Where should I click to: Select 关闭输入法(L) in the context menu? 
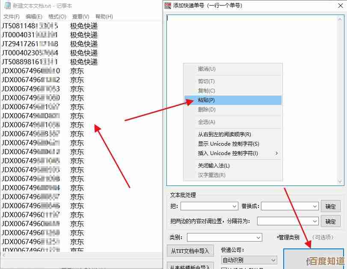214,166
